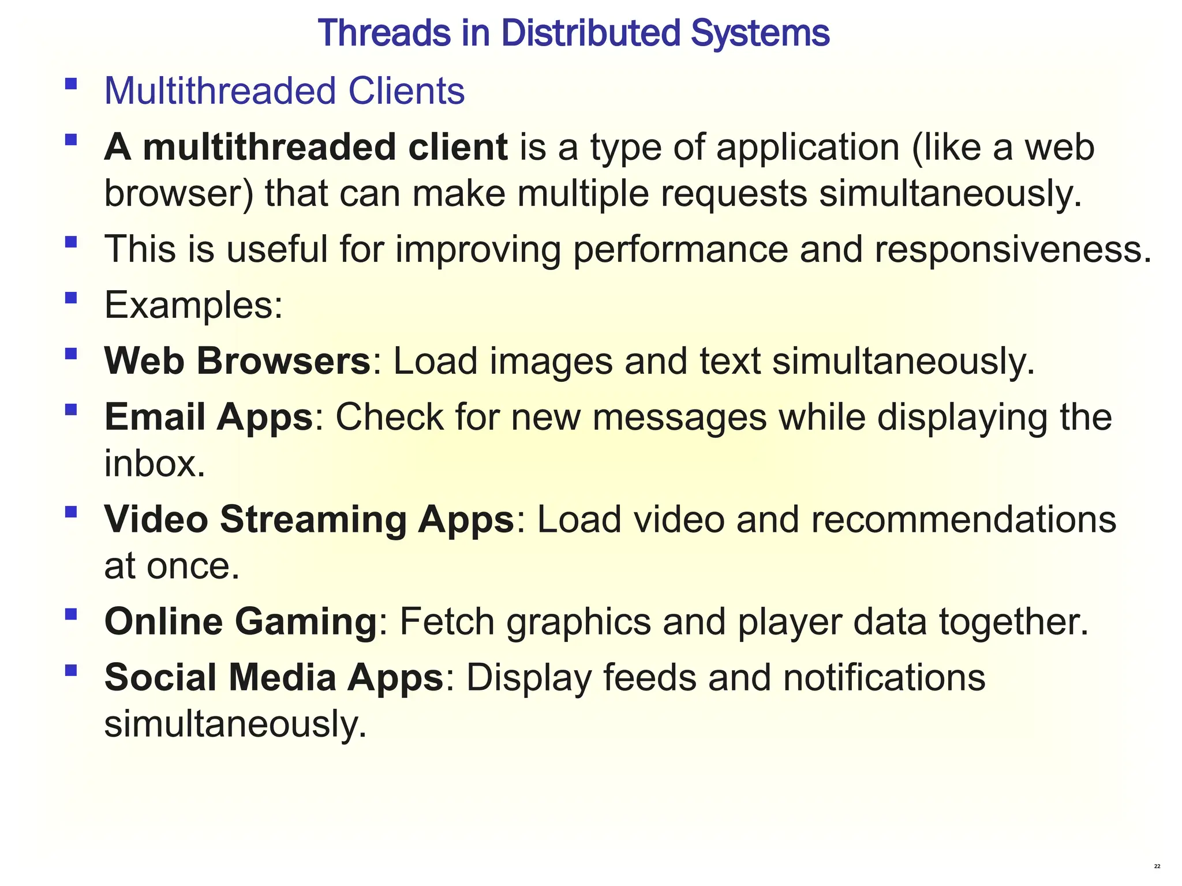Click the text Load images and text simultaneously
Viewport: 1182px width, 886px height.
click(x=714, y=361)
